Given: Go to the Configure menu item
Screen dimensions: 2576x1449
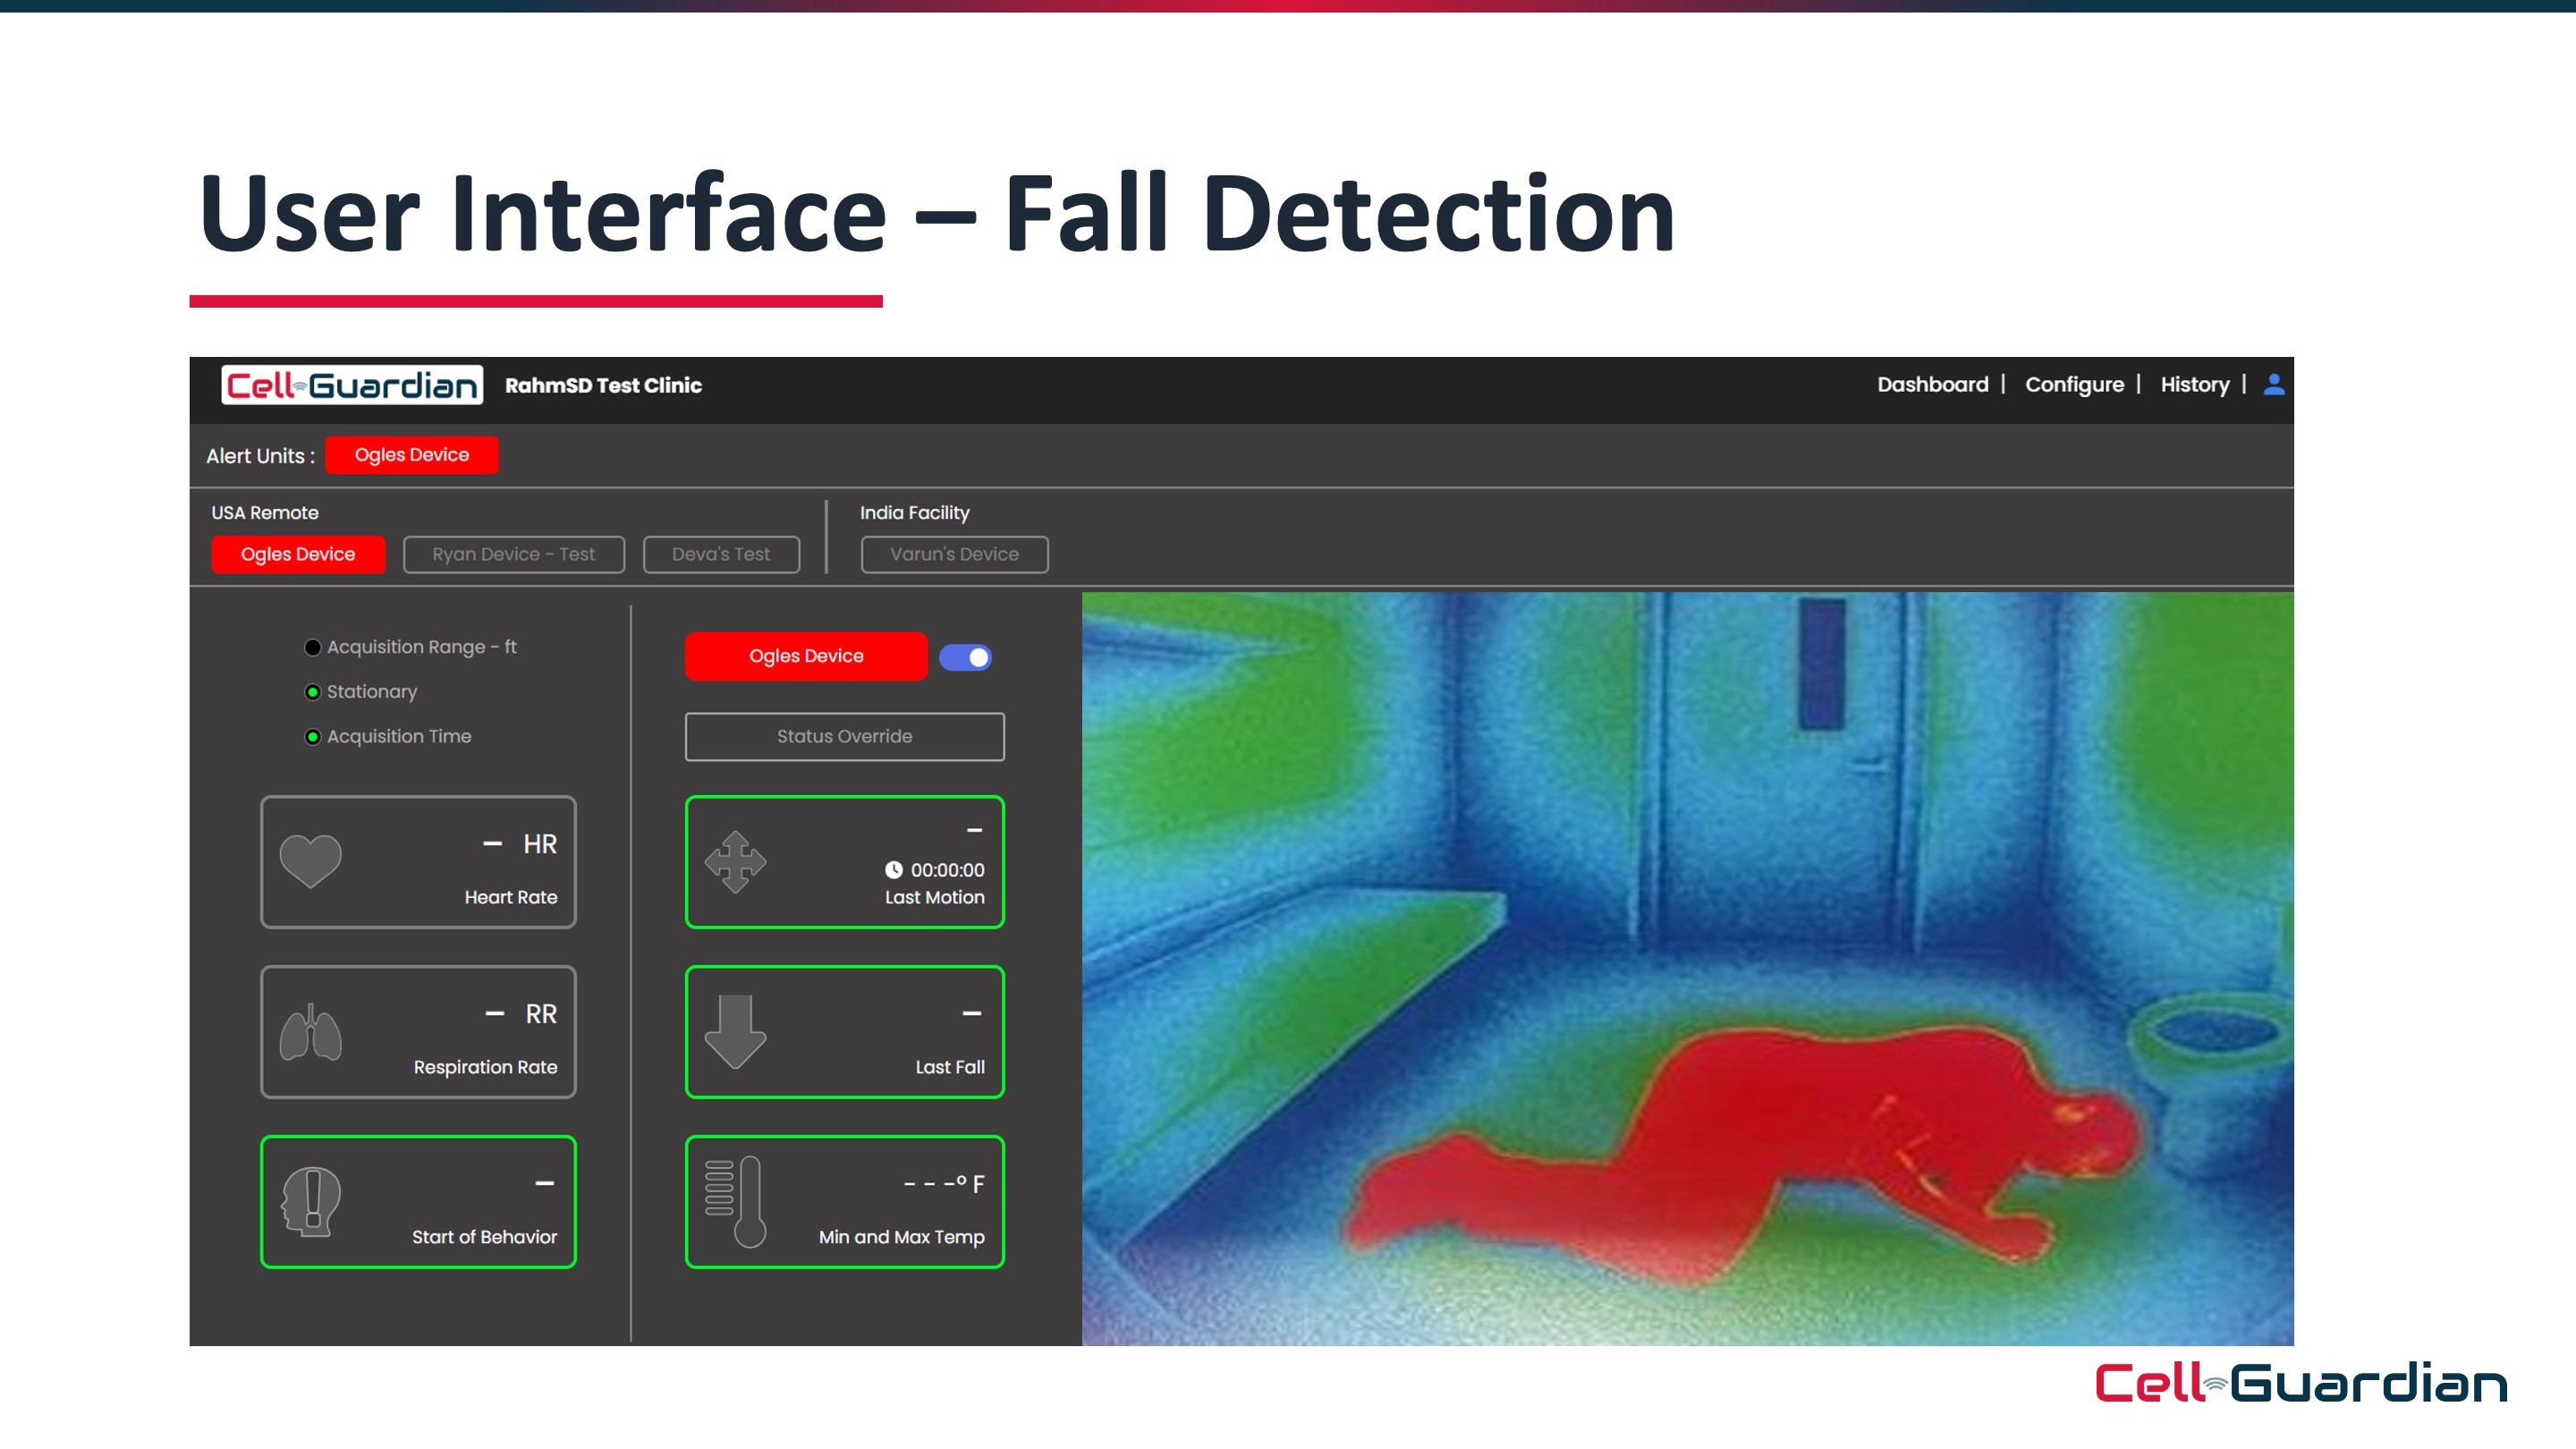Looking at the screenshot, I should click(2074, 385).
